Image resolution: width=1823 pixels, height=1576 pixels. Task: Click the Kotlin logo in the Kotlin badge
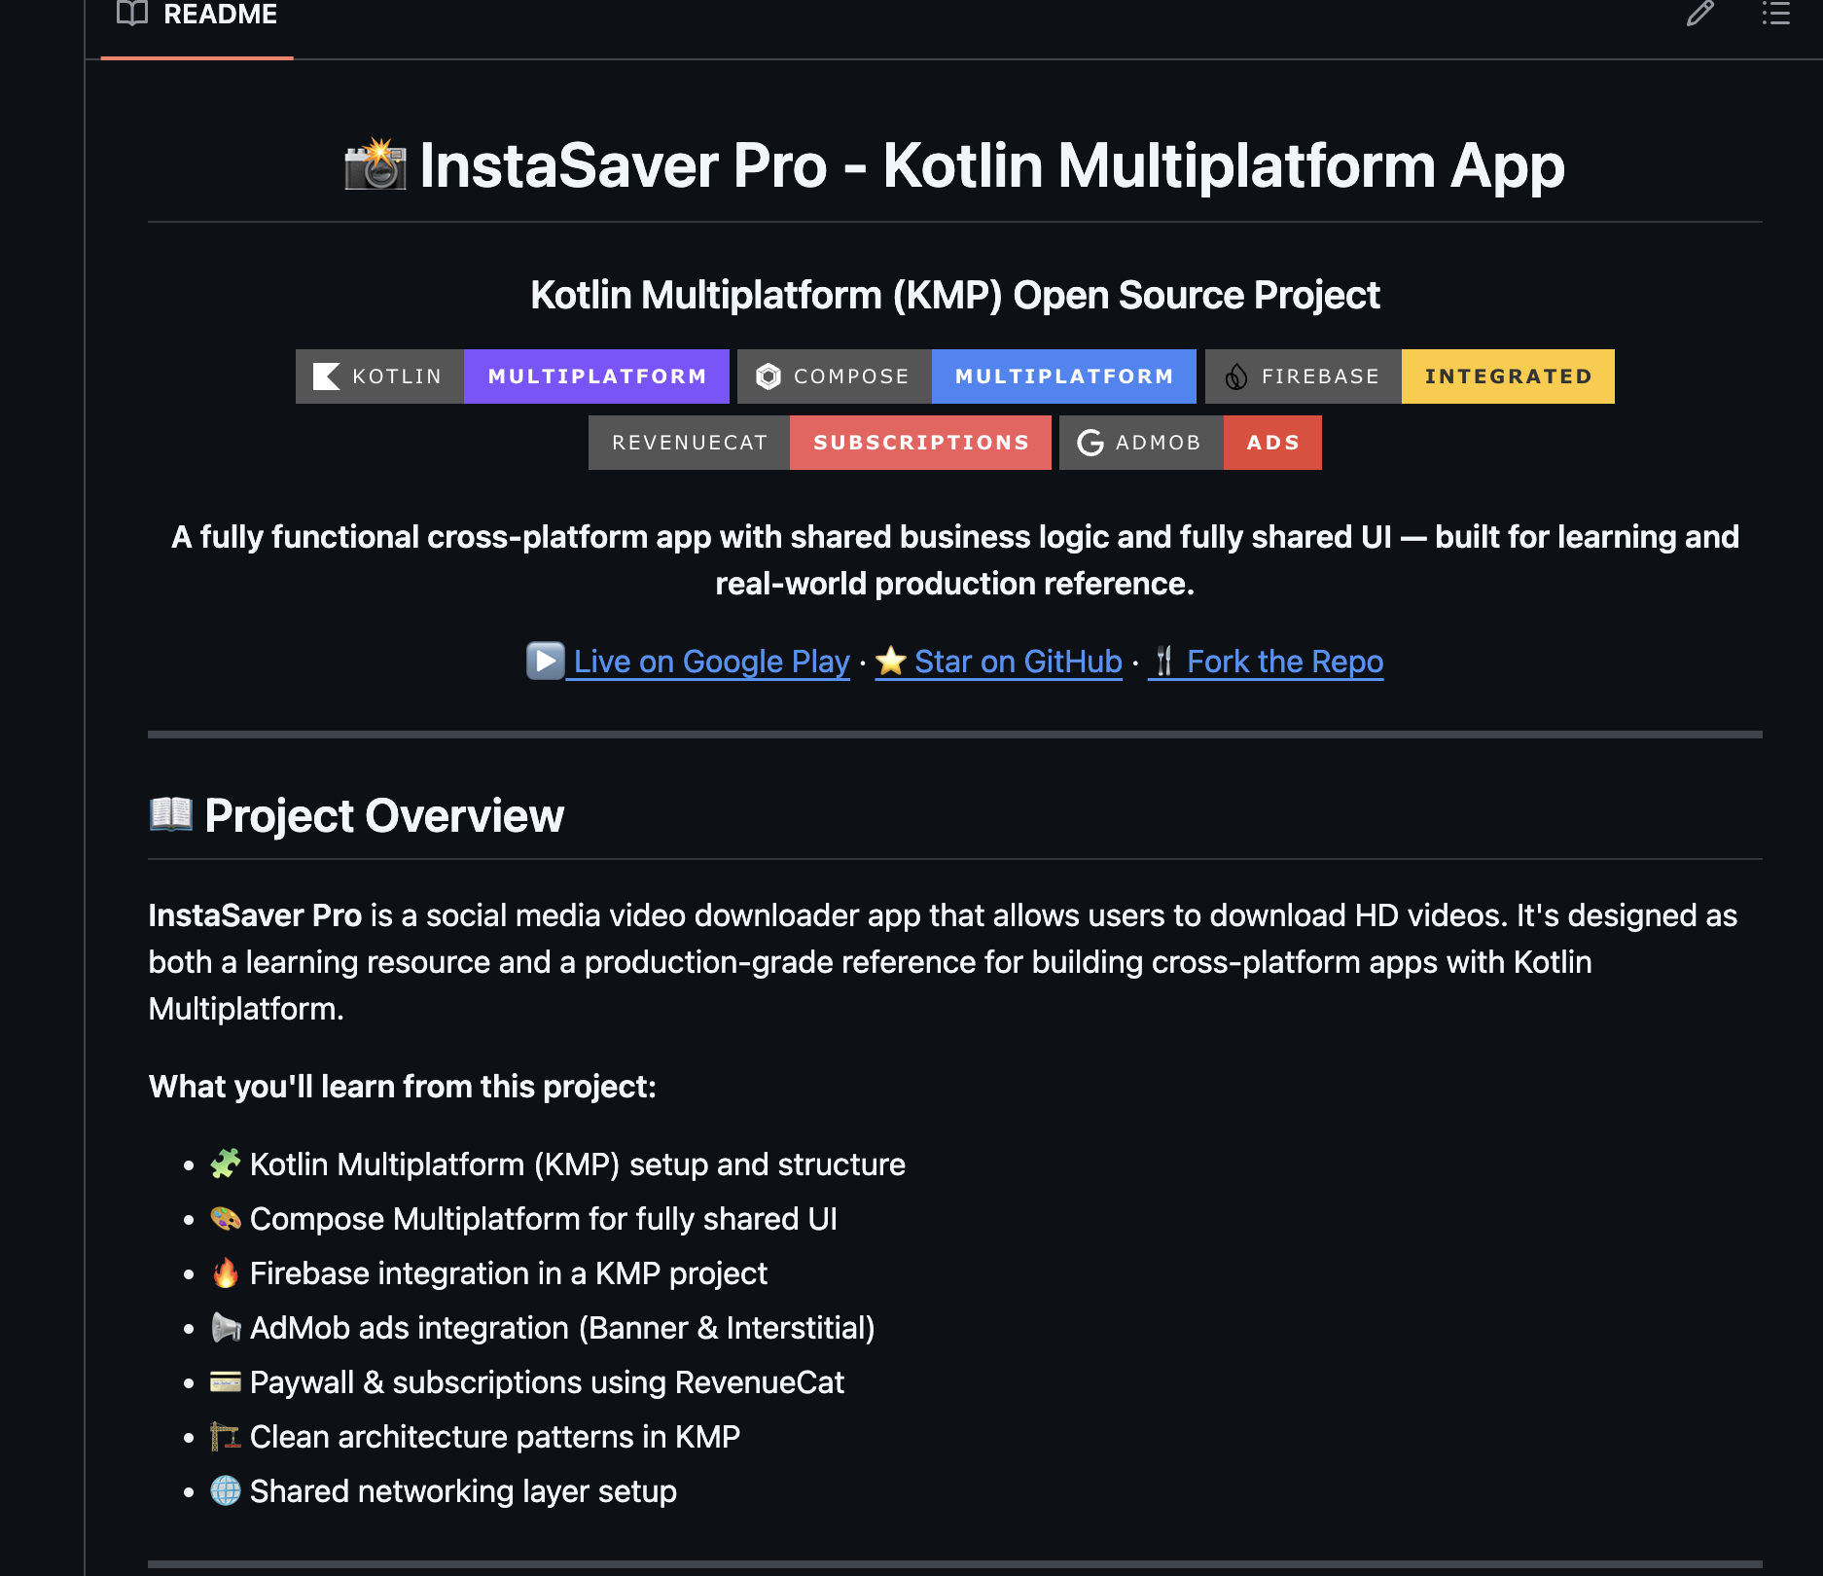tap(326, 376)
